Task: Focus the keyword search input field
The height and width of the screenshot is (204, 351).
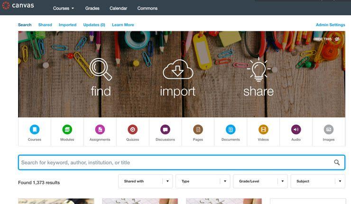Action: 182,162
